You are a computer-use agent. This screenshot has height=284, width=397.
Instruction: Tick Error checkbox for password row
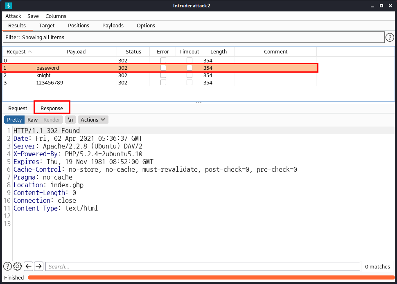click(x=163, y=68)
